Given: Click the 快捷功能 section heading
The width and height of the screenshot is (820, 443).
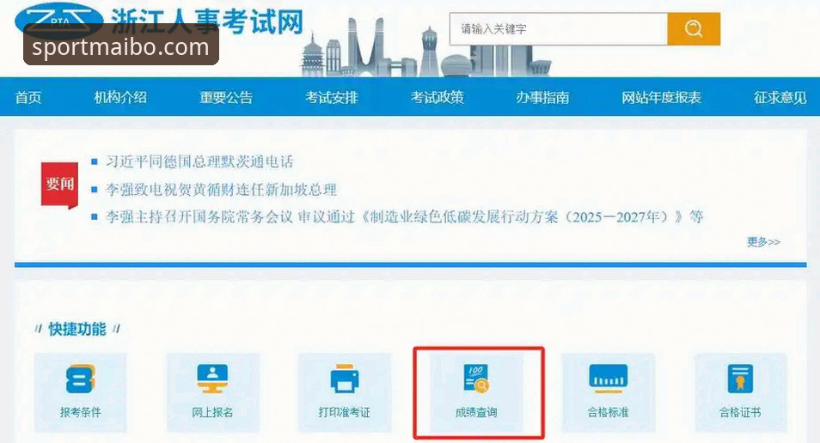Looking at the screenshot, I should coord(77,329).
